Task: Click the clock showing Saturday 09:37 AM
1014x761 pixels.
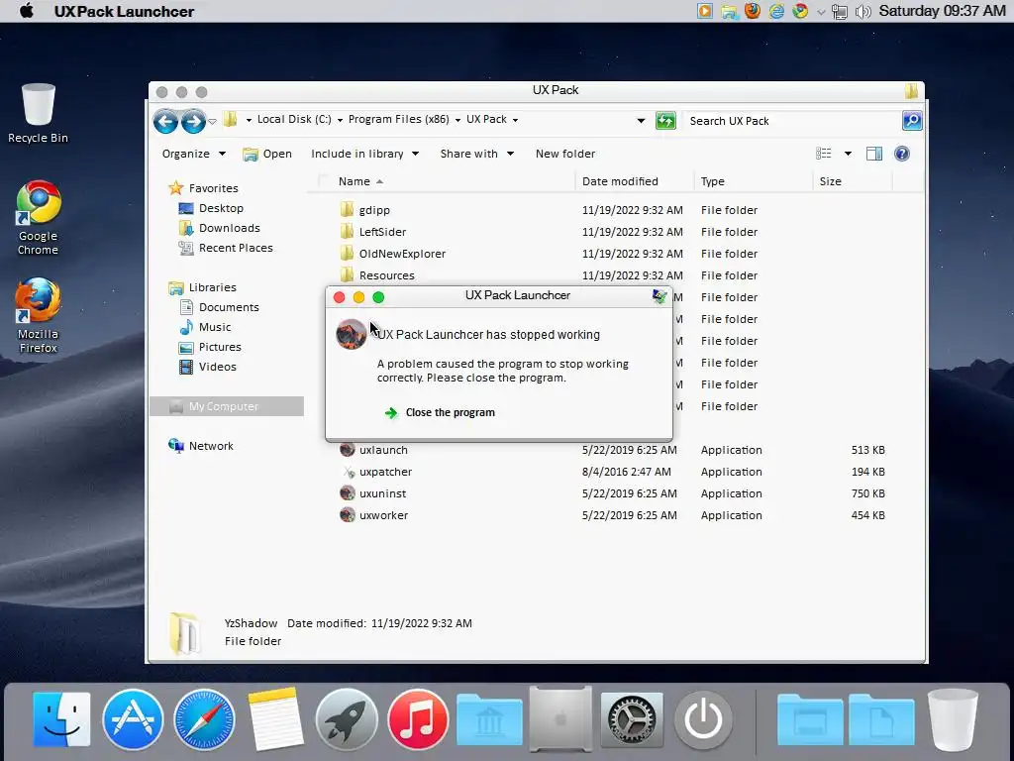Action: pyautogui.click(x=943, y=11)
